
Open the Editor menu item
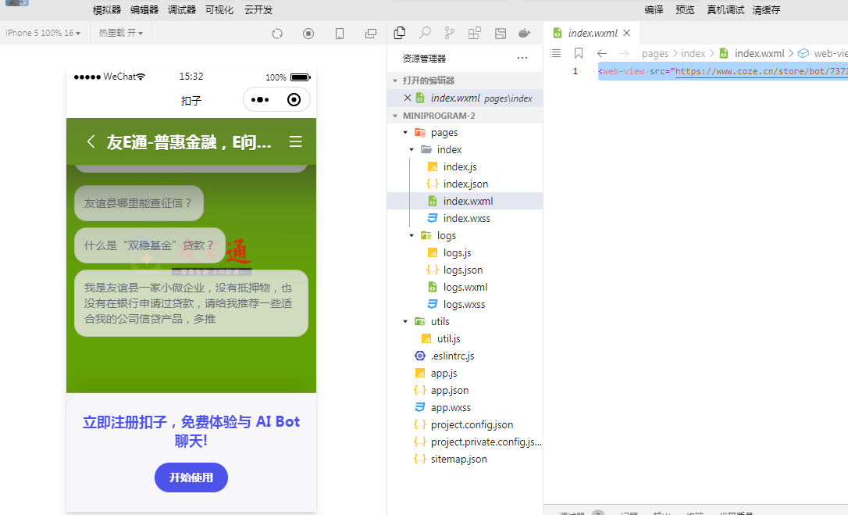pyautogui.click(x=144, y=9)
